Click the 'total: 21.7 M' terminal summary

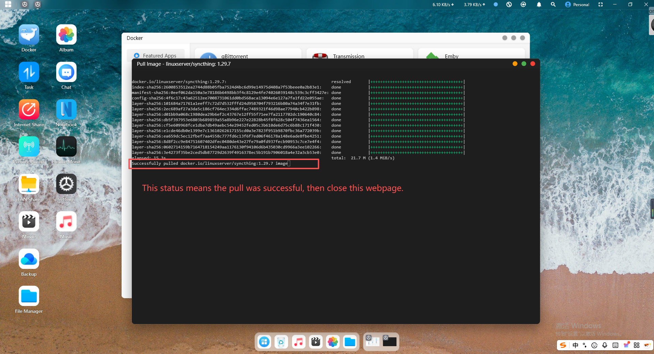363,158
